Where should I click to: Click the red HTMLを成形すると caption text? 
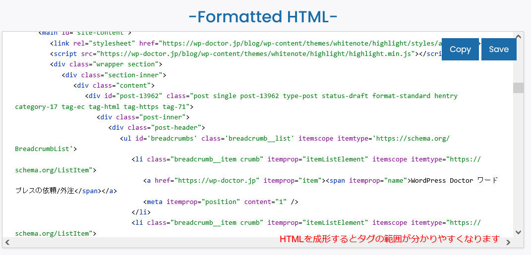tap(389, 239)
